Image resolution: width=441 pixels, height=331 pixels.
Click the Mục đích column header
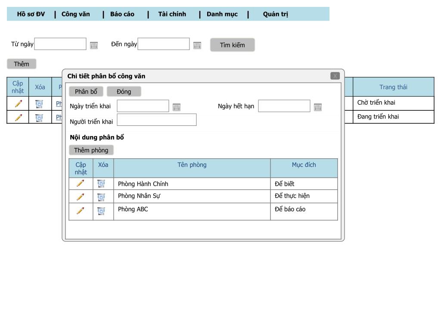304,168
